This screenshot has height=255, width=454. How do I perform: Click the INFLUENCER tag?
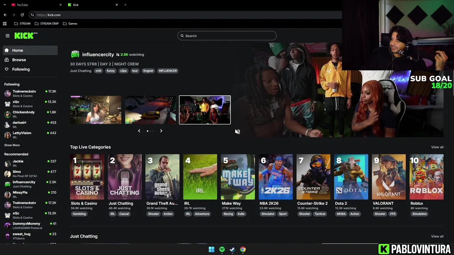pyautogui.click(x=168, y=71)
